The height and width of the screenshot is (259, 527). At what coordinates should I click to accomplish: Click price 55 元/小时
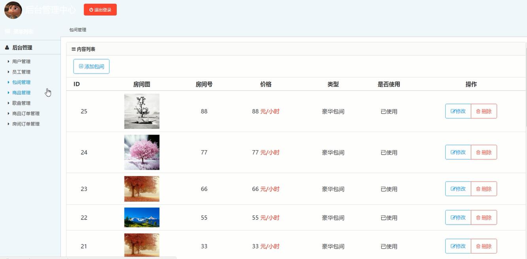coord(266,218)
